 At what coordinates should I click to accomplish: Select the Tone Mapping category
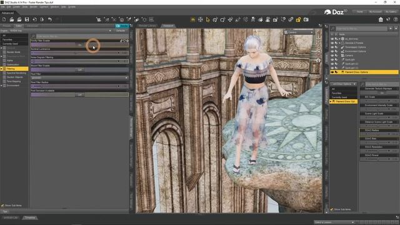click(x=14, y=81)
